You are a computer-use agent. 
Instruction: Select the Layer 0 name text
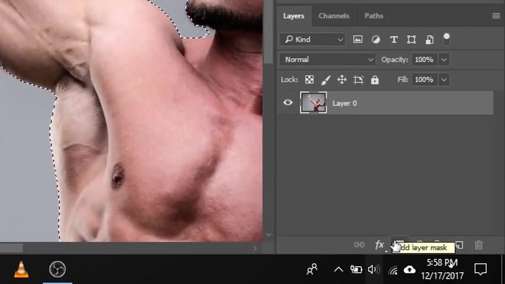pyautogui.click(x=345, y=103)
